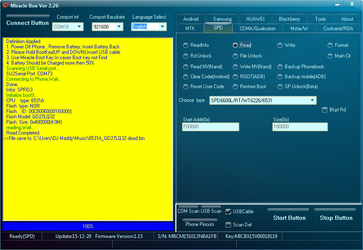The image size is (363, 250).
Task: Click the Key:MICBX15V00019119 status entry
Action: (x=251, y=236)
